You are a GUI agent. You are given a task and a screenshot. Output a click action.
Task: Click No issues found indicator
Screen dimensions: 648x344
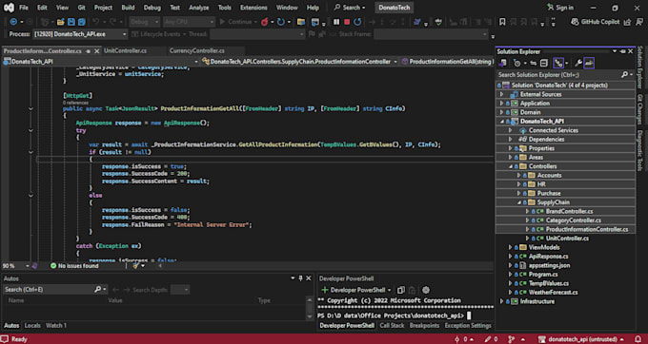(x=74, y=266)
